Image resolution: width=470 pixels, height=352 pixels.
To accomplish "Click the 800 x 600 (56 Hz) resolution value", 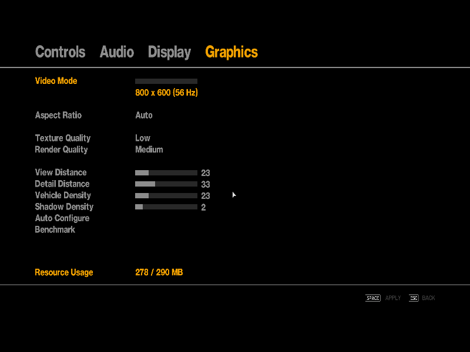I will (166, 93).
